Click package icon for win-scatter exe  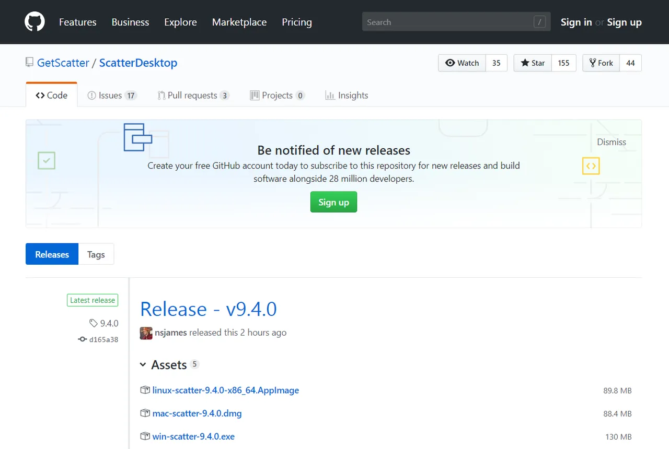tap(145, 436)
